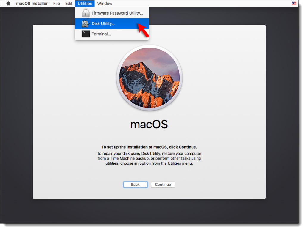The width and height of the screenshot is (305, 230).
Task: Open the File menu
Action: 56,3
